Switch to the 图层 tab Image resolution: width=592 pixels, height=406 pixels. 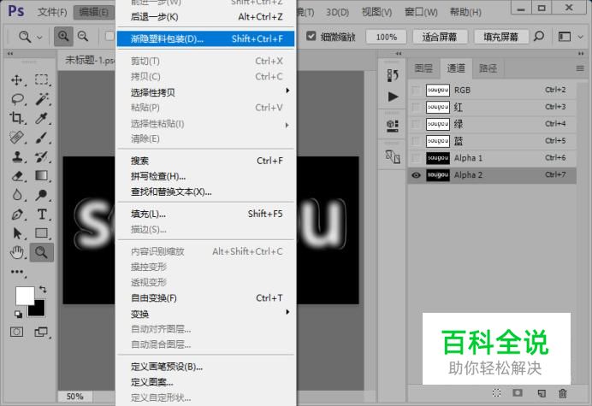(x=423, y=68)
